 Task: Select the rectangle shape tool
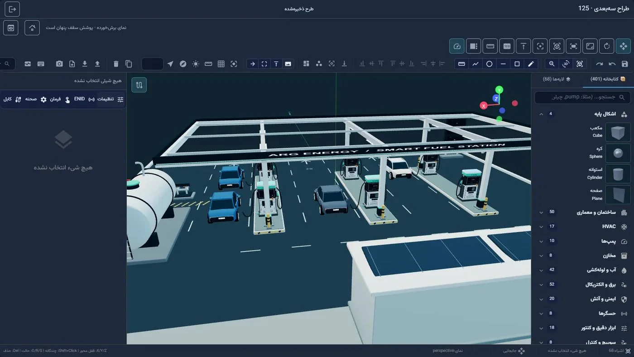pos(517,64)
